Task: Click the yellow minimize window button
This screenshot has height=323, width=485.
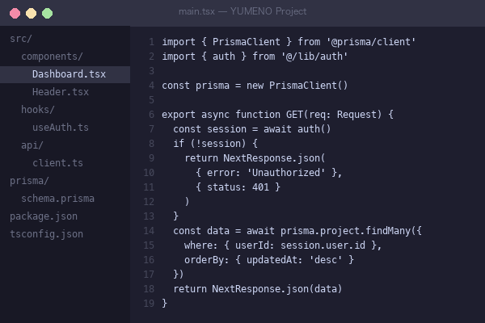Action: tap(31, 13)
